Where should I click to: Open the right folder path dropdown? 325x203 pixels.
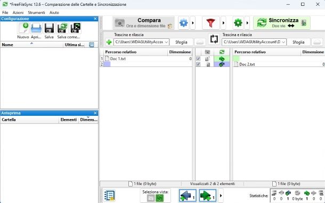pyautogui.click(x=283, y=42)
